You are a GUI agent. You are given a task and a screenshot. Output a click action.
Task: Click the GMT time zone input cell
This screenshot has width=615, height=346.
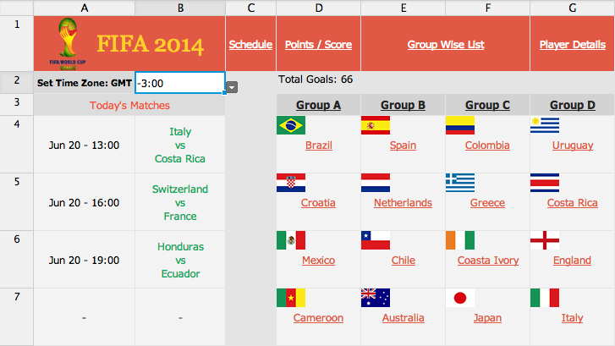(179, 83)
